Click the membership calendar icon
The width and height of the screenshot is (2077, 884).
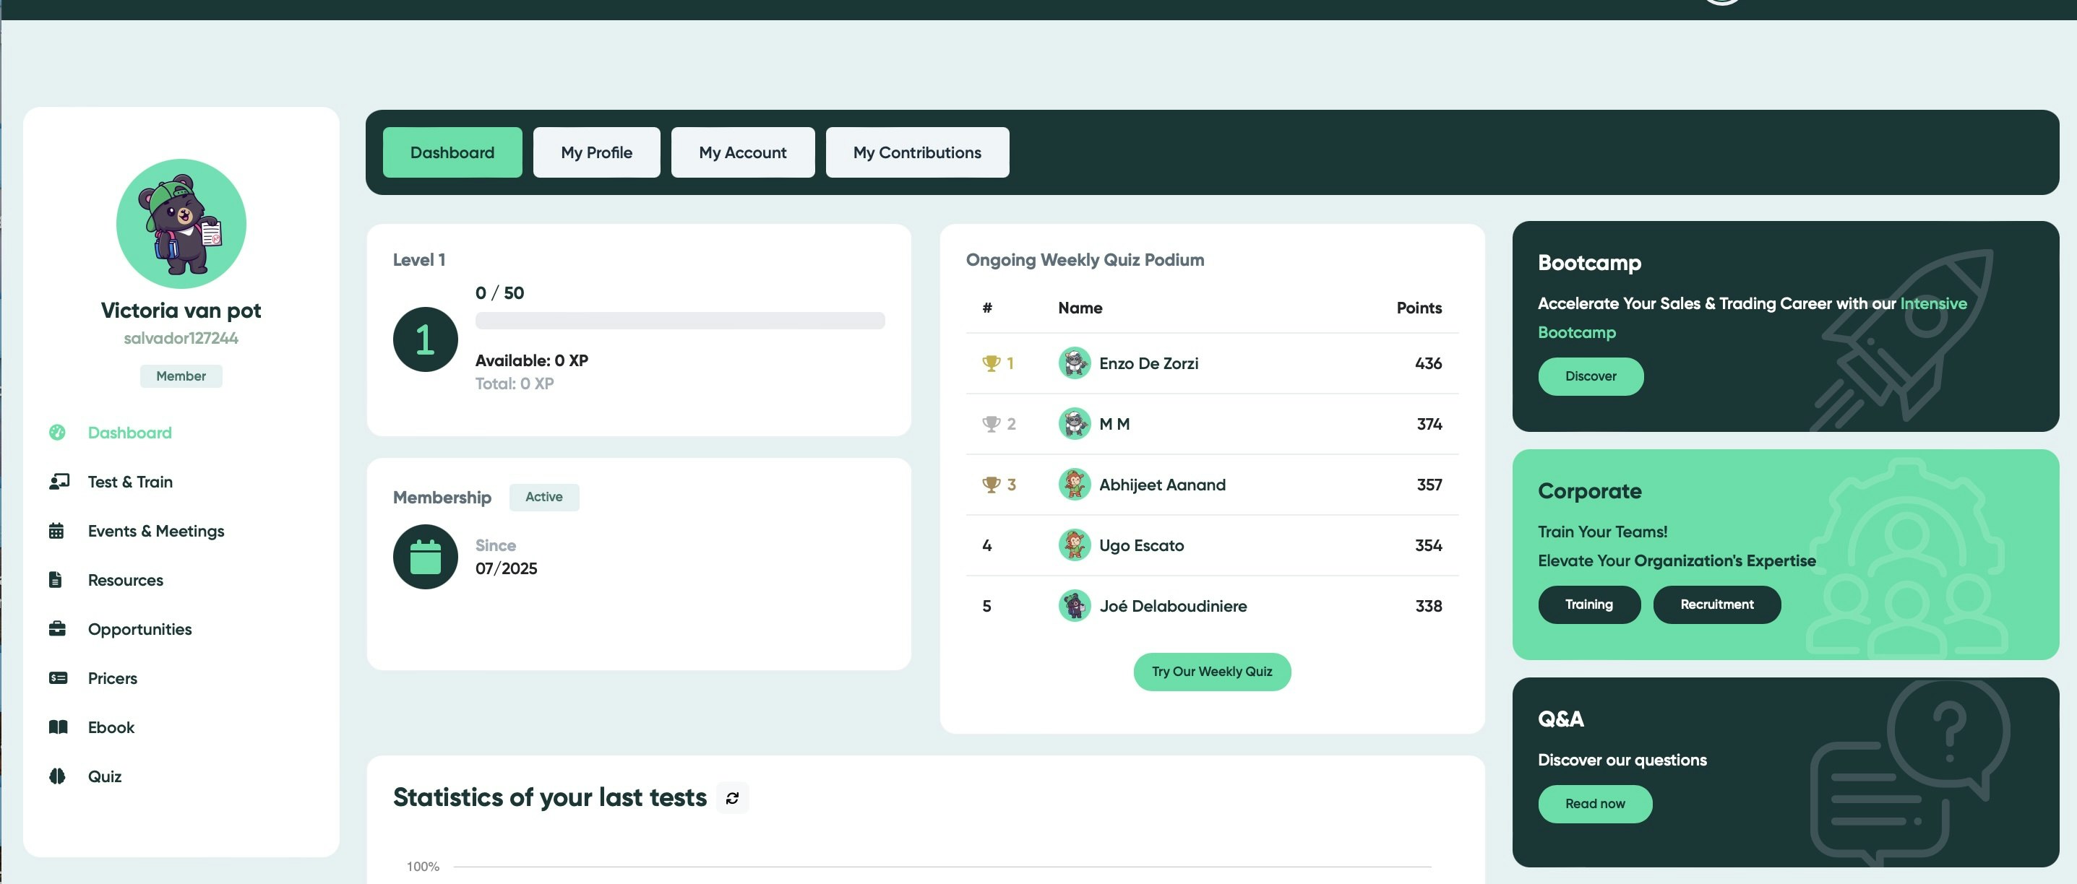tap(425, 557)
